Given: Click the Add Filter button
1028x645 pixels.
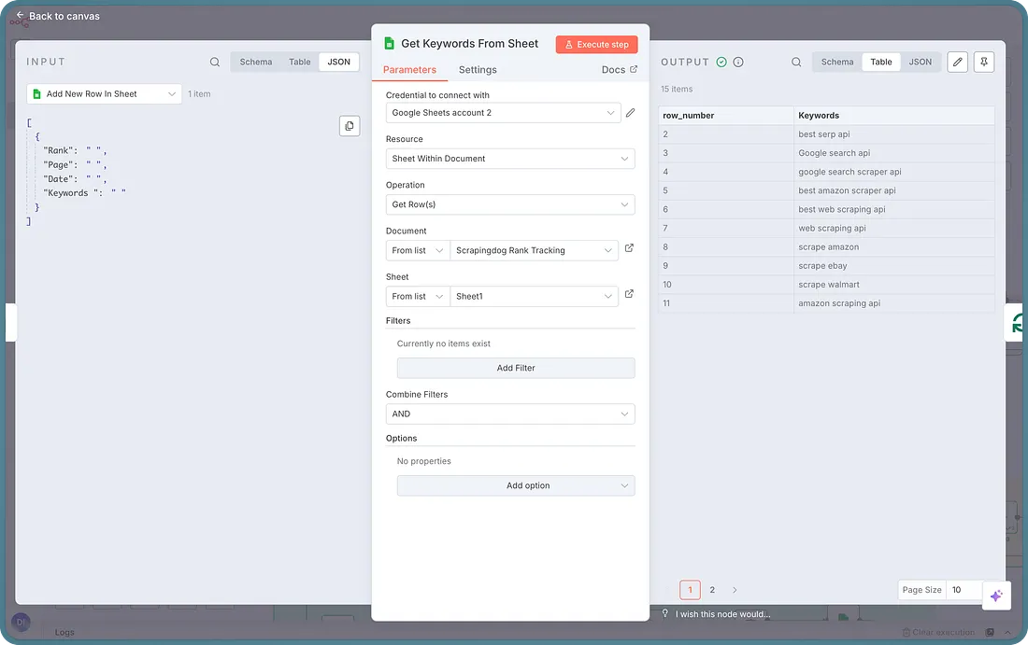Looking at the screenshot, I should click(515, 368).
